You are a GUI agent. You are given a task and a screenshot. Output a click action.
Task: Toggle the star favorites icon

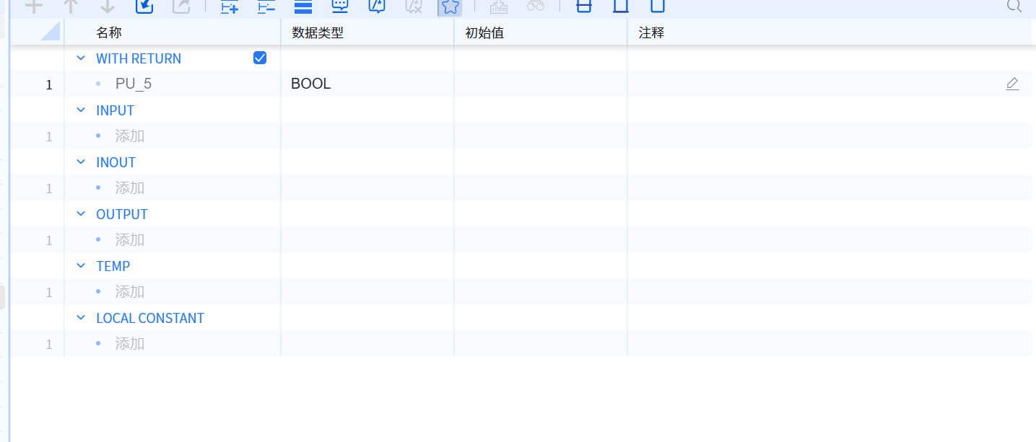450,6
